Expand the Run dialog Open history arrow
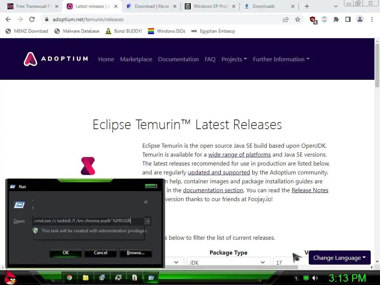 (x=148, y=221)
